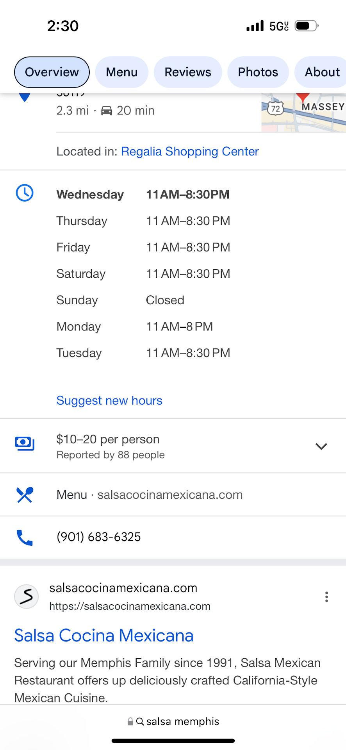Tap the blue phone call icon
Image resolution: width=346 pixels, height=750 pixels.
(24, 537)
